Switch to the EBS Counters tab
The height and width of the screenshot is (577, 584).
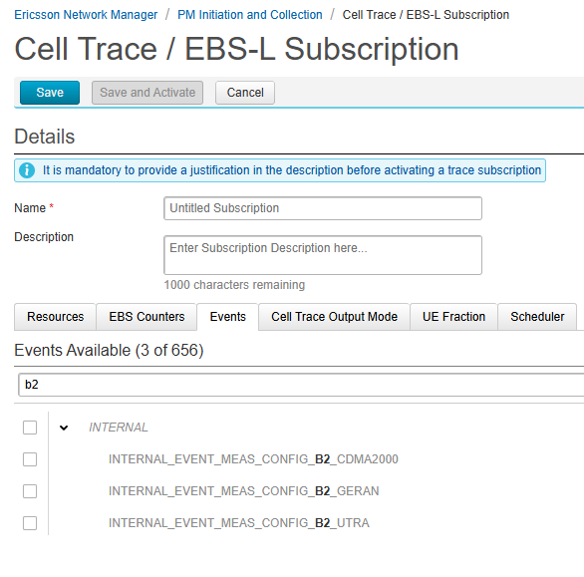(x=146, y=317)
